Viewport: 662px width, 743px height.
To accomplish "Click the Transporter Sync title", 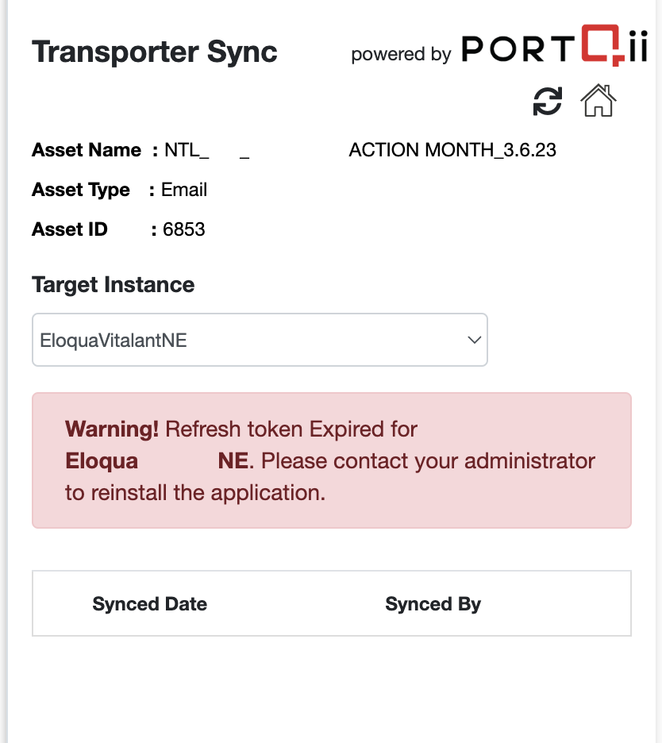I will (x=155, y=52).
